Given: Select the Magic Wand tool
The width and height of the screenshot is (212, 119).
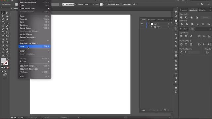Looking at the screenshot, I should tap(3, 16).
